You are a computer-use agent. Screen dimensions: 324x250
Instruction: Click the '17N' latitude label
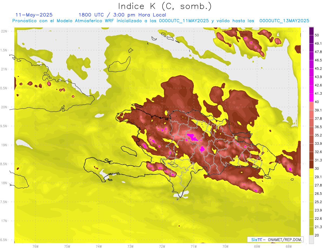pos(4,221)
